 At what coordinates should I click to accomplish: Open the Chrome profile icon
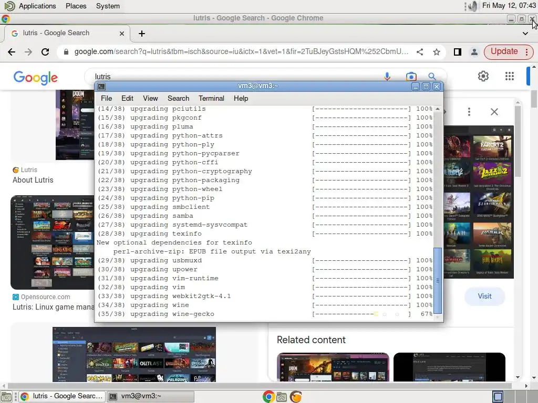coord(474,52)
